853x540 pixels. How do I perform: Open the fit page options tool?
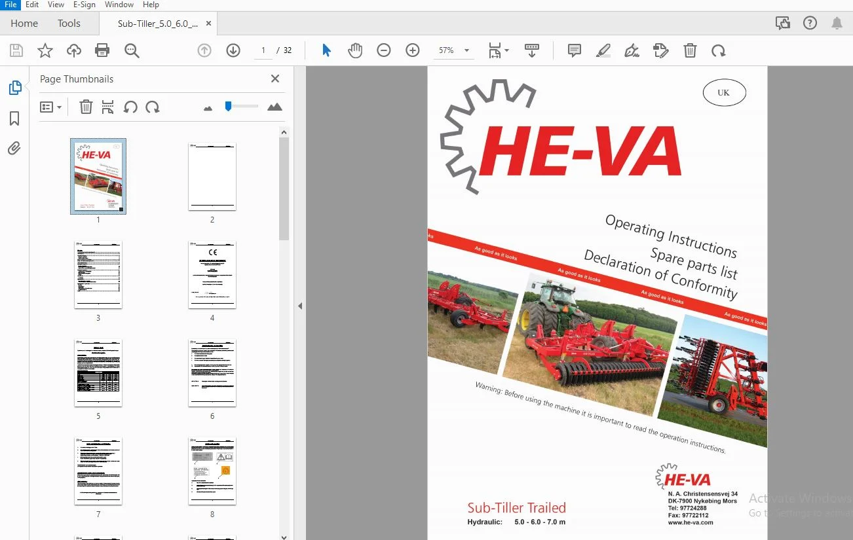(x=499, y=50)
